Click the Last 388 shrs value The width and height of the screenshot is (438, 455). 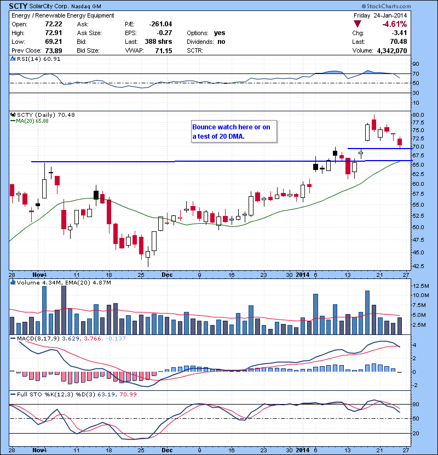coord(158,42)
